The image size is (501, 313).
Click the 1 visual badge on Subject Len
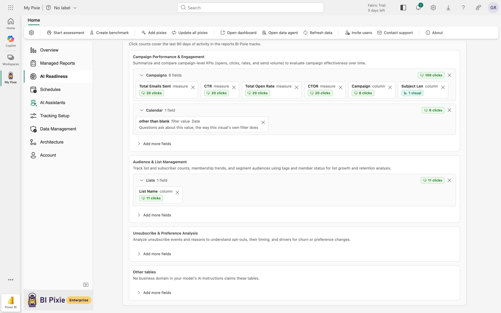click(413, 93)
